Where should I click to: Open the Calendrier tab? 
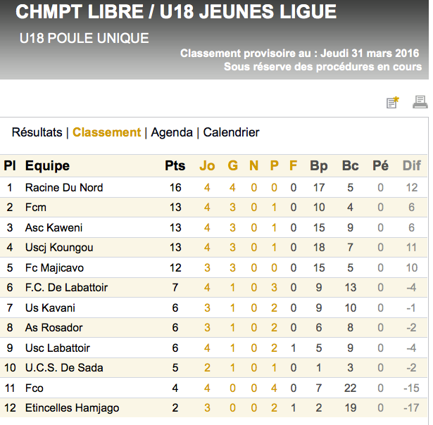click(x=231, y=132)
